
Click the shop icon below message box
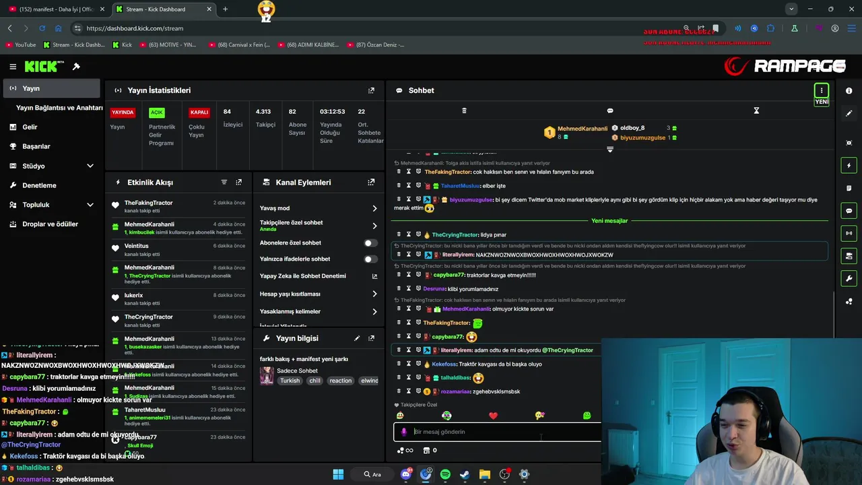pyautogui.click(x=426, y=451)
